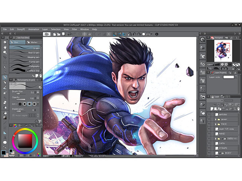Select the Balloon speech bubble tool
The width and height of the screenshot is (242, 181).
coord(5,143)
